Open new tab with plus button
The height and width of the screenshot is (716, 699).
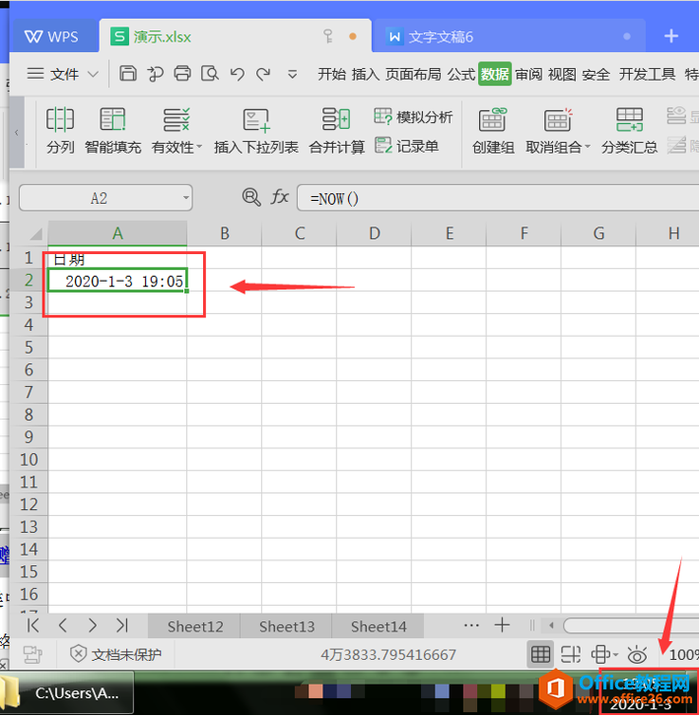pos(671,35)
